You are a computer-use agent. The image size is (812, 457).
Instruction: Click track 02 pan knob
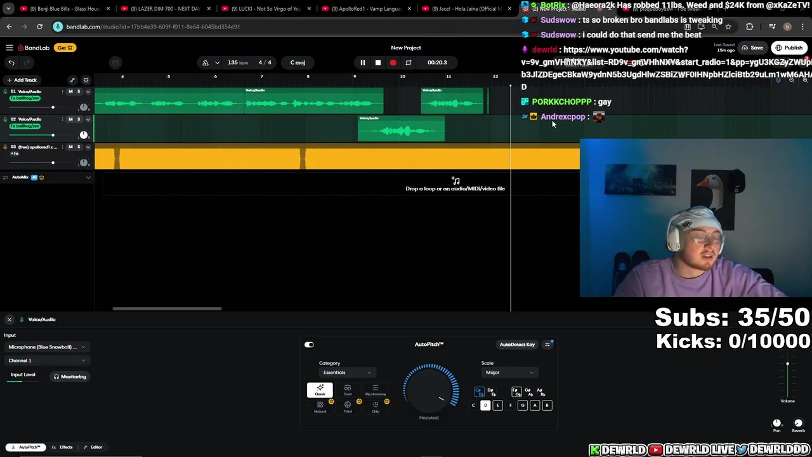83,135
